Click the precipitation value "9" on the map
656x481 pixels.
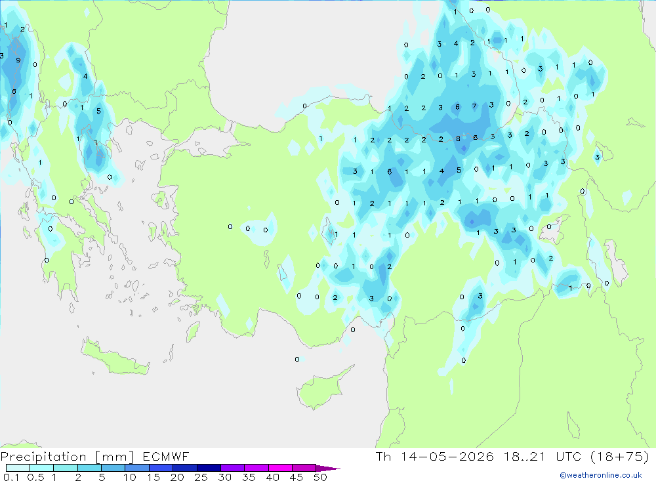(18, 60)
